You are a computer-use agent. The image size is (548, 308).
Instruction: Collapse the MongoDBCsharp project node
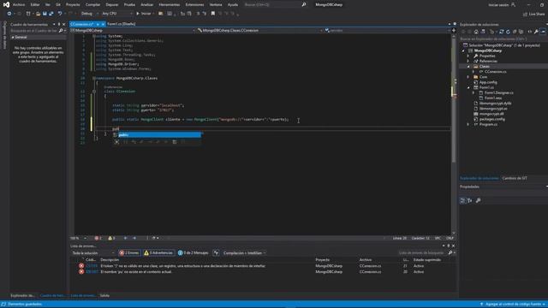(464, 50)
